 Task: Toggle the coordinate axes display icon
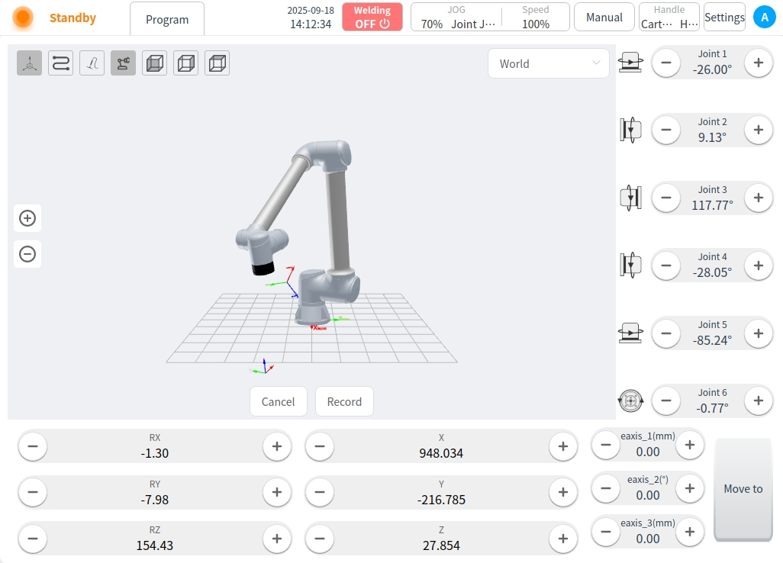point(30,63)
